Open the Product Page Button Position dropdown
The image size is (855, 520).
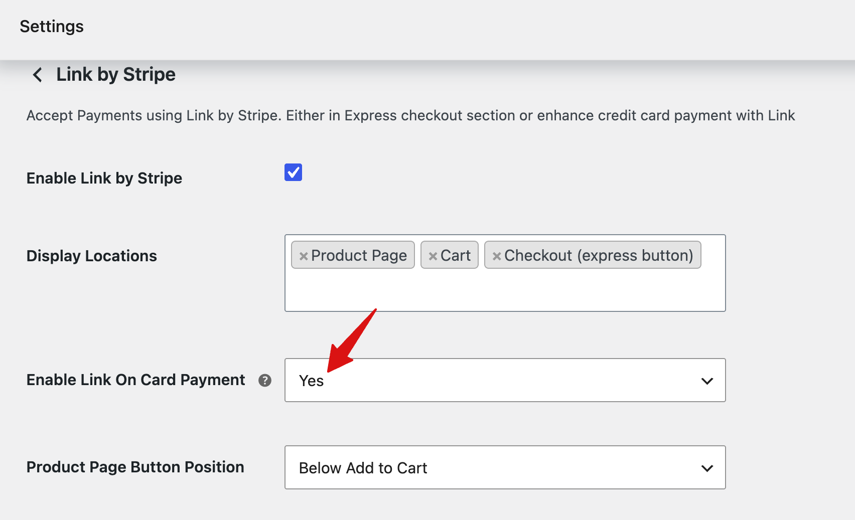click(x=505, y=467)
